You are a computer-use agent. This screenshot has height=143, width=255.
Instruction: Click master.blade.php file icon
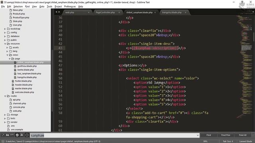click(13, 89)
